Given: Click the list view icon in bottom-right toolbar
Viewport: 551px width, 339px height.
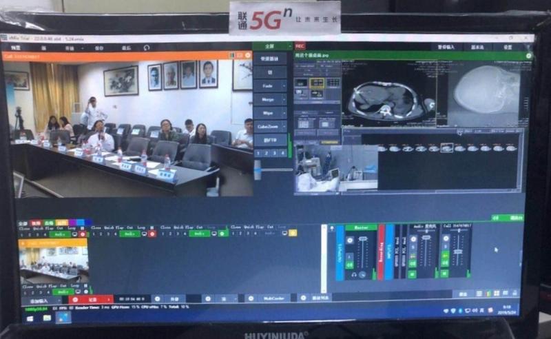Looking at the screenshot, I should 479,294.
